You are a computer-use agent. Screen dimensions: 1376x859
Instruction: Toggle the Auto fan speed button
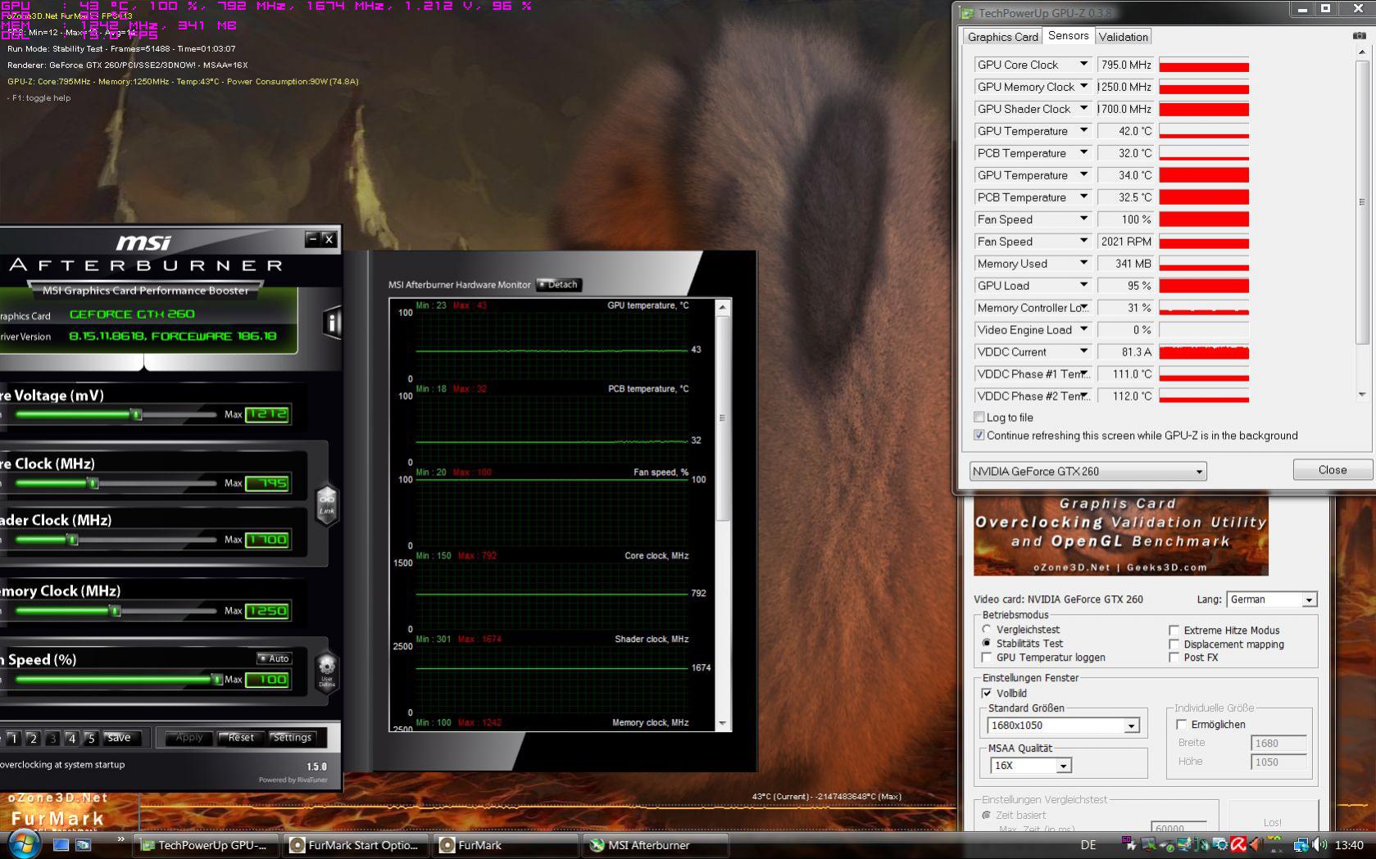coord(274,658)
